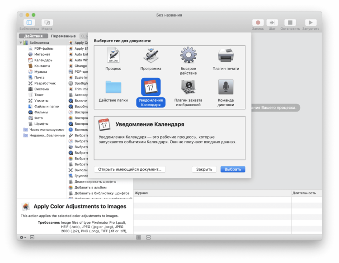Click the Запись record button
The width and height of the screenshot is (339, 263).
[258, 23]
